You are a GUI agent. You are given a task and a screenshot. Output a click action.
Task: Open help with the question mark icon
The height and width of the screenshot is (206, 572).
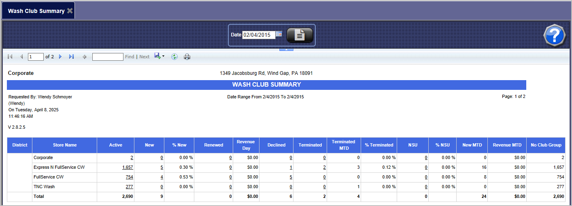pyautogui.click(x=554, y=35)
